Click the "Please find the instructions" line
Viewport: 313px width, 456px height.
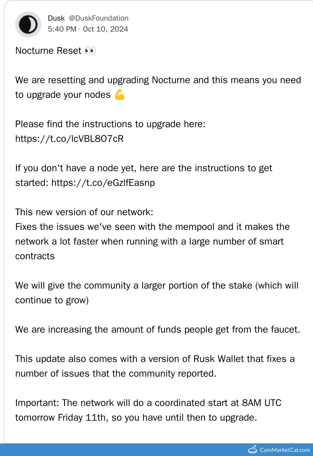pyautogui.click(x=110, y=124)
